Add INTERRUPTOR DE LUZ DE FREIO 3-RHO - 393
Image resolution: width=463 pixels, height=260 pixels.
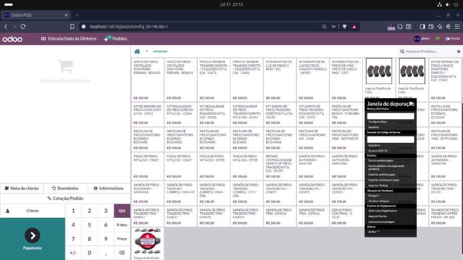[279, 79]
